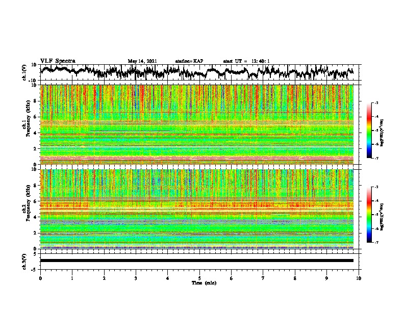This screenshot has height=312, width=404.
Task: Click the "-3" label on ch.1 color bar
Action: pyautogui.click(x=376, y=102)
